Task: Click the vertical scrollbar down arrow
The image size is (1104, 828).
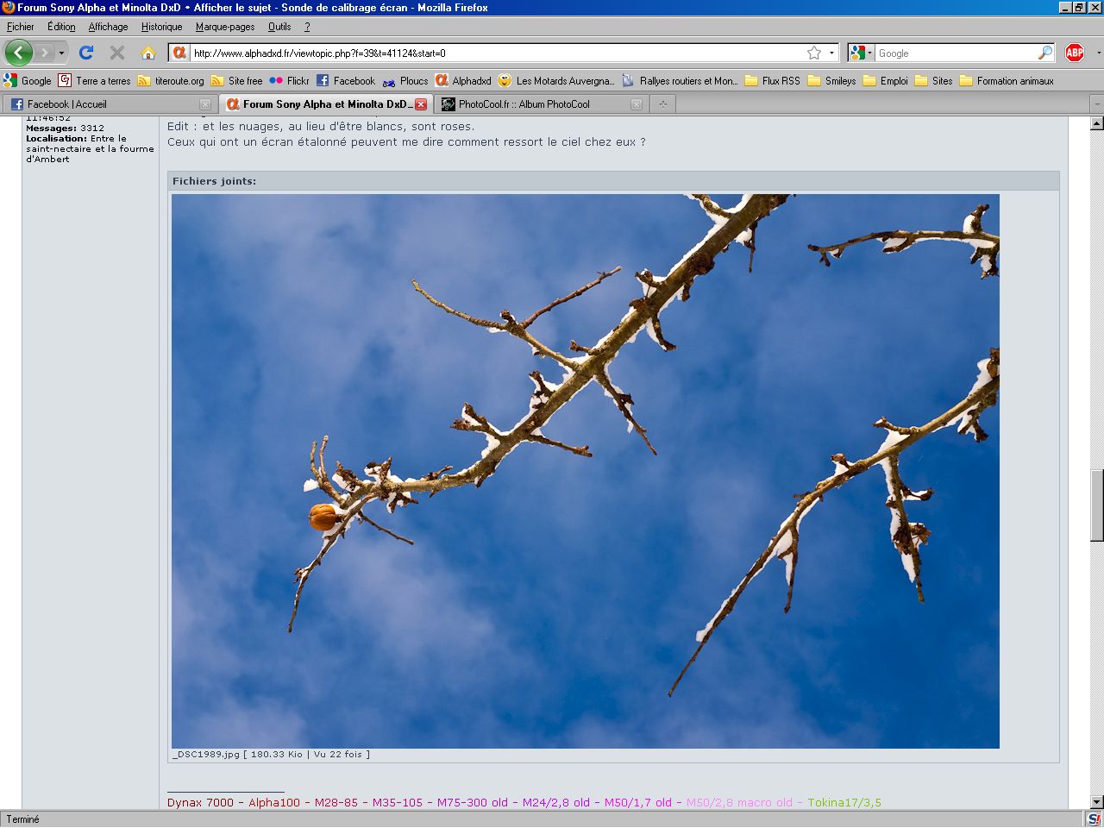Action: (1096, 802)
